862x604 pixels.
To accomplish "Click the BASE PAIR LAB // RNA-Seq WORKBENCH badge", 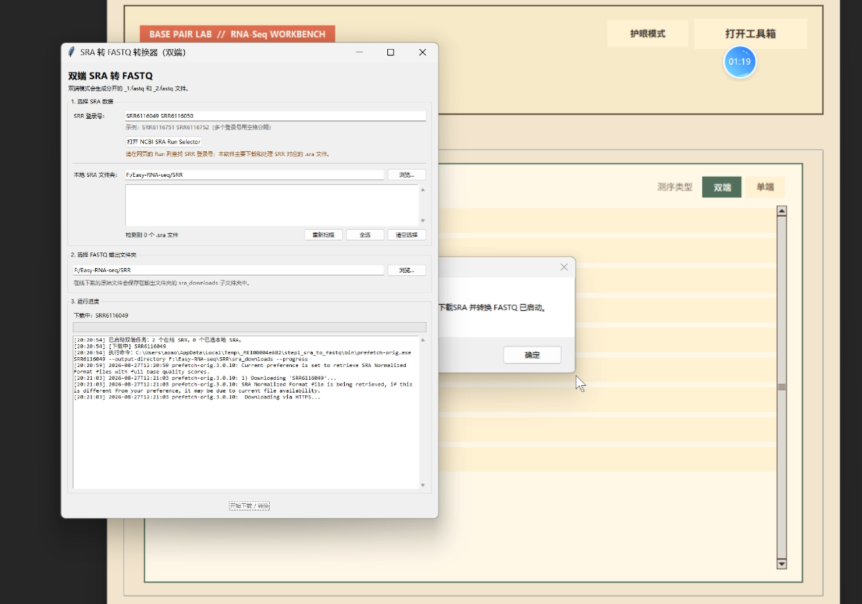I will (x=237, y=34).
